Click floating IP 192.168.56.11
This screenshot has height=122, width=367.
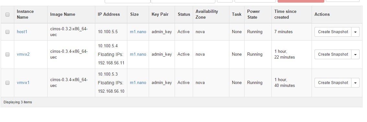(x=111, y=63)
